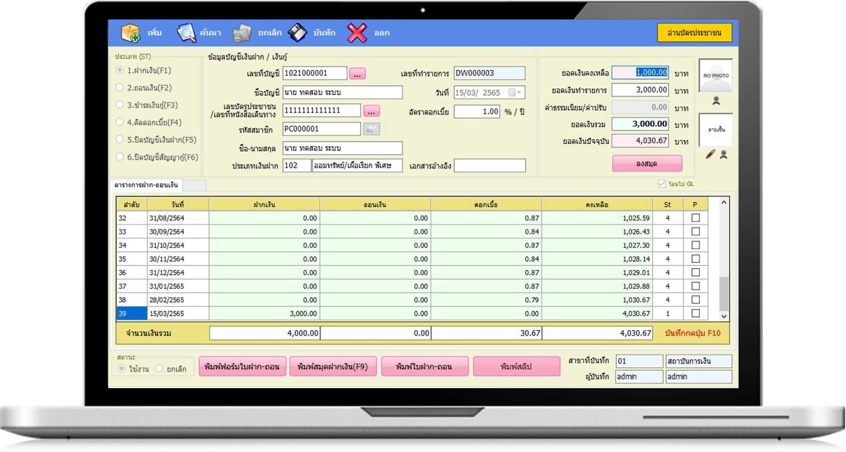Click the ยกเลิก (cancel) toolbar icon
Image resolution: width=846 pixels, height=452 pixels.
242,33
